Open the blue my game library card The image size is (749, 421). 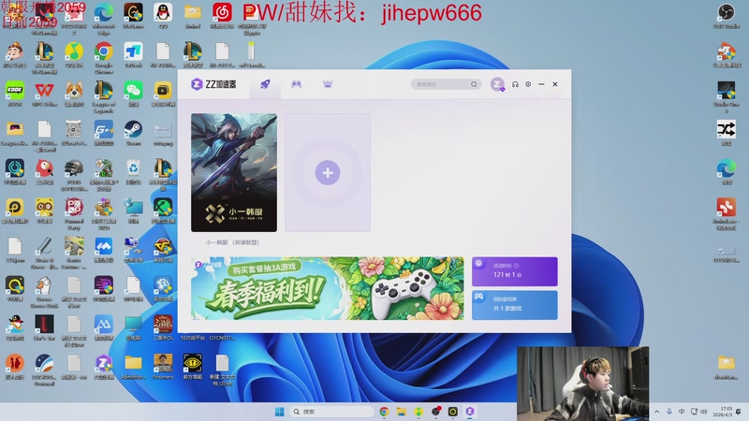coord(514,305)
